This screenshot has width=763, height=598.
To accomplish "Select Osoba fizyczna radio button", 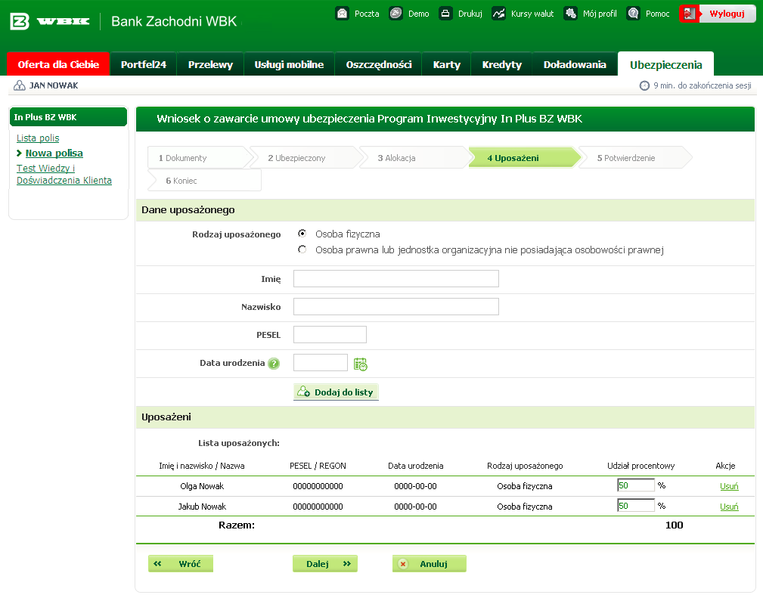I will tap(302, 234).
